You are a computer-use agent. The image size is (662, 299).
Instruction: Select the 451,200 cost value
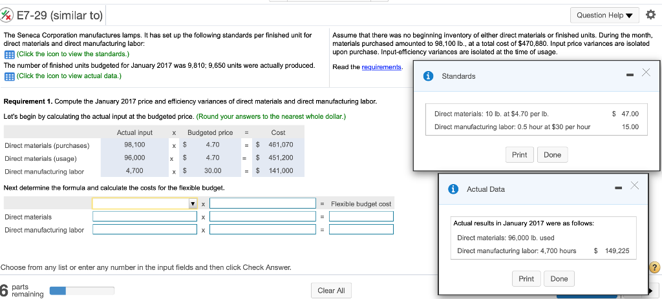click(x=281, y=158)
